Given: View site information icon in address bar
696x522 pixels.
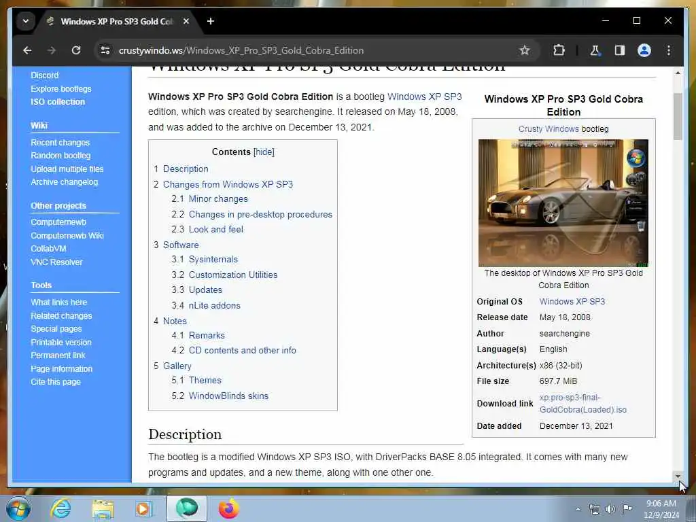Looking at the screenshot, I should coord(105,50).
